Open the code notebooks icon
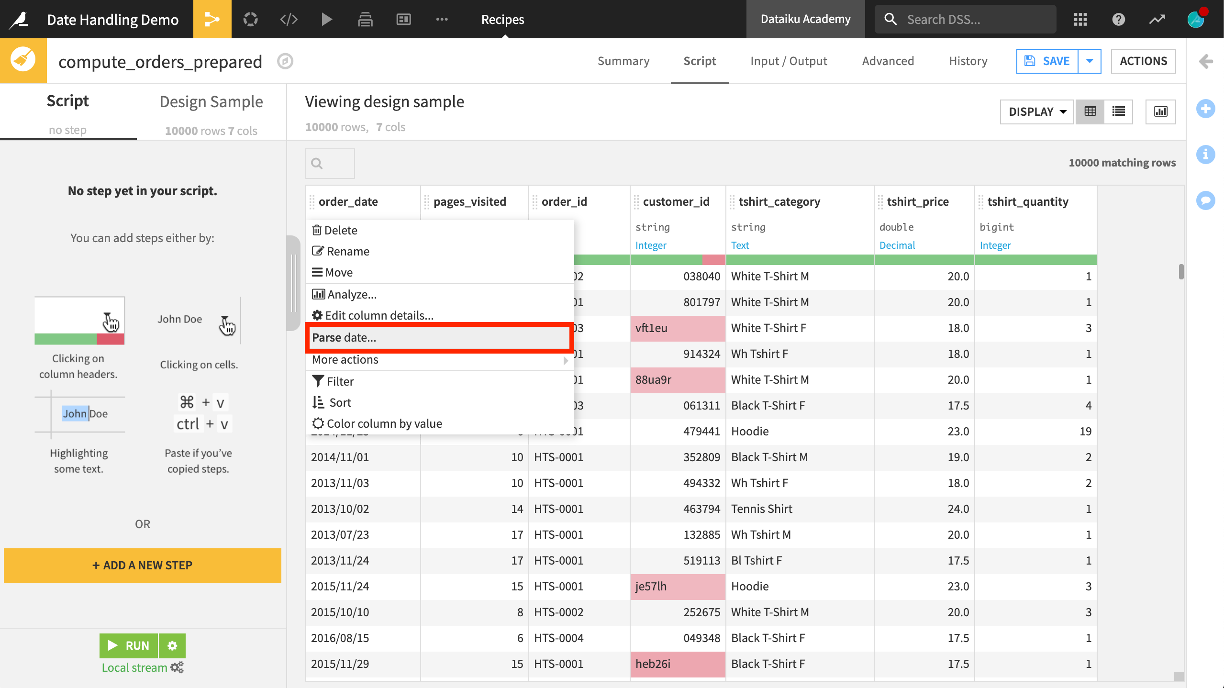Screen dimensions: 1224x688 (x=289, y=19)
